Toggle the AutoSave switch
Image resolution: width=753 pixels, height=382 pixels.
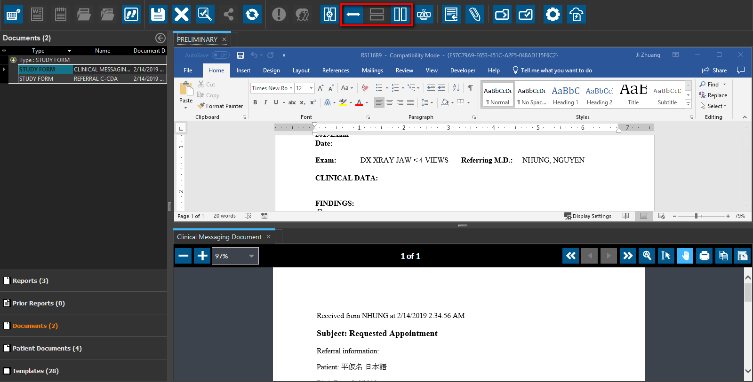pos(220,55)
